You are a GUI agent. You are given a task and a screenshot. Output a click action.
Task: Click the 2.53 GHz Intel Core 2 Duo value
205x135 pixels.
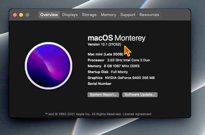[x=128, y=60]
